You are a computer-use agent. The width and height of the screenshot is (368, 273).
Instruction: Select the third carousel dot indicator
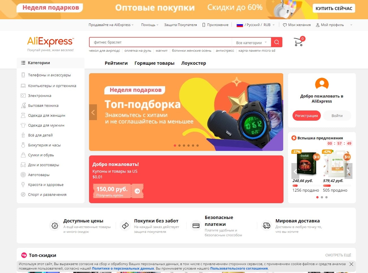coord(184,146)
